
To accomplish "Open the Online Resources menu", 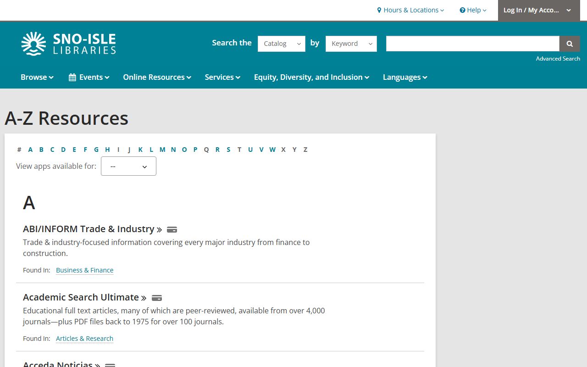I will [157, 77].
